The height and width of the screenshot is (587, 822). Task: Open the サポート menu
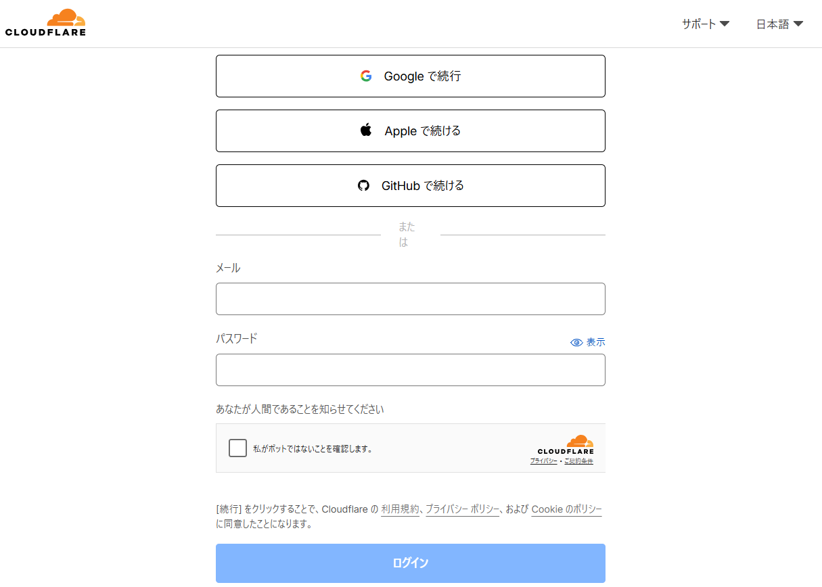point(699,24)
